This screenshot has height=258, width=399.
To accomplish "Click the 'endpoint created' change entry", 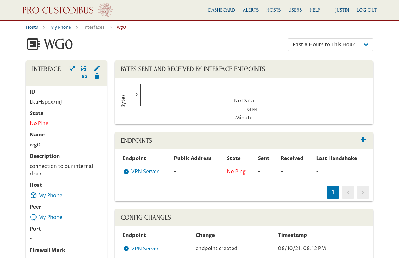I will 216,249.
